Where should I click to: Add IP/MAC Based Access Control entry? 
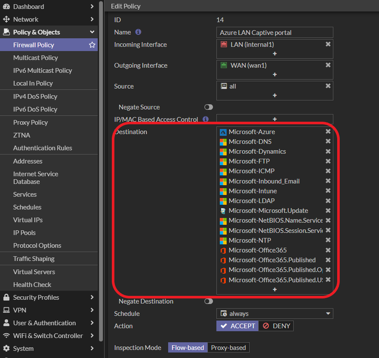click(274, 119)
